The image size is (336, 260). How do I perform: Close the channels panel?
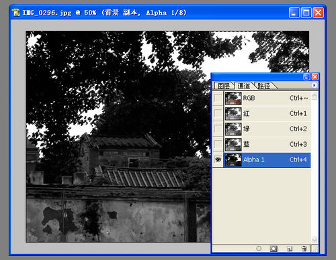pyautogui.click(x=315, y=77)
